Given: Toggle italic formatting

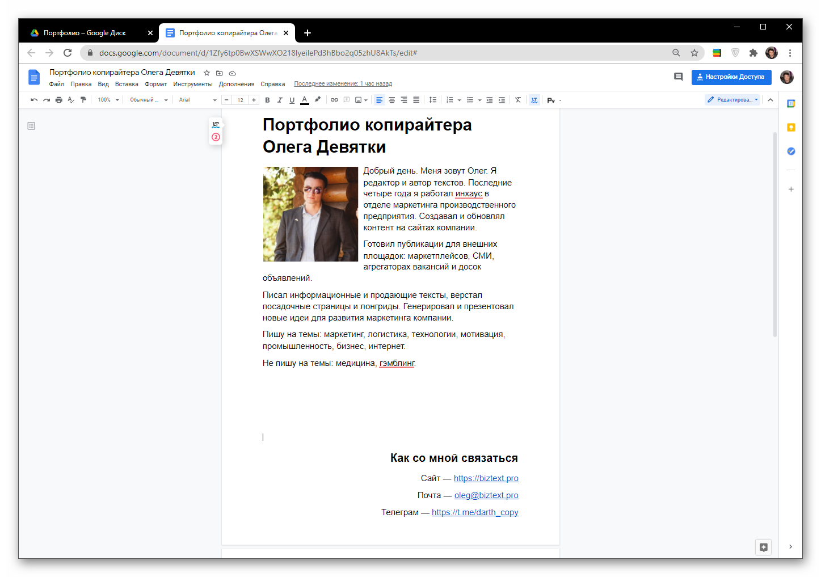Looking at the screenshot, I should (280, 100).
